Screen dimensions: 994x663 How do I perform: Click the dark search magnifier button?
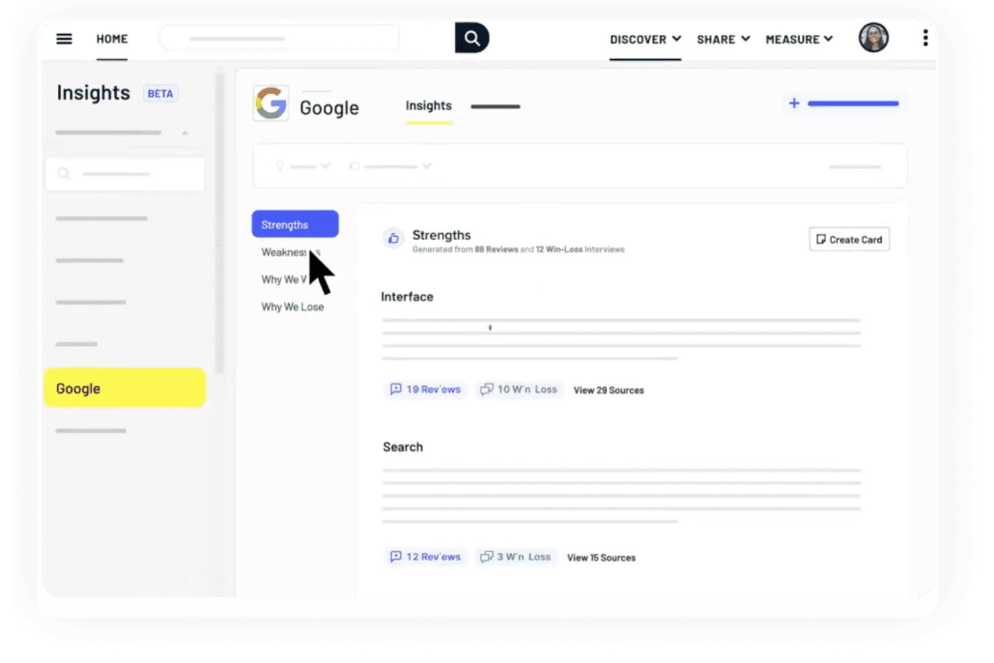coord(471,38)
